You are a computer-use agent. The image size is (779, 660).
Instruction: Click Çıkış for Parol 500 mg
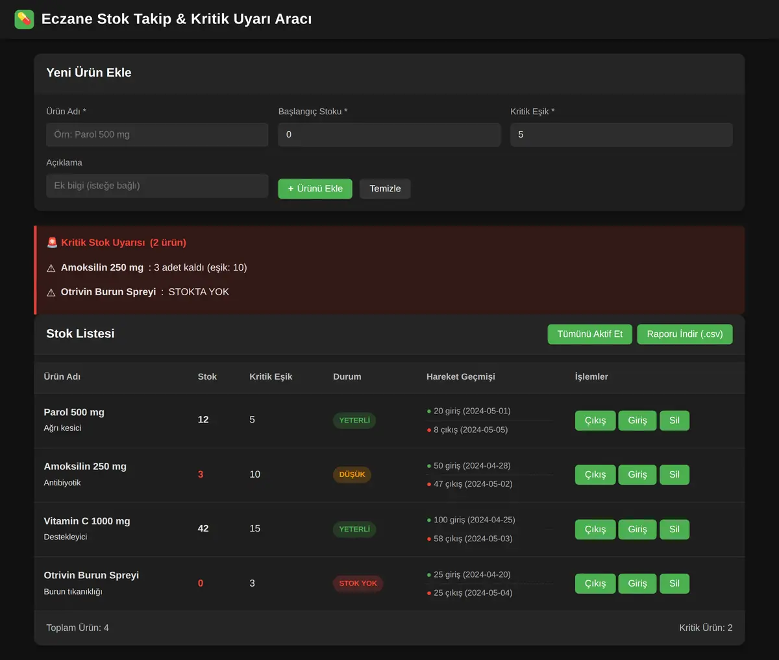(x=595, y=421)
